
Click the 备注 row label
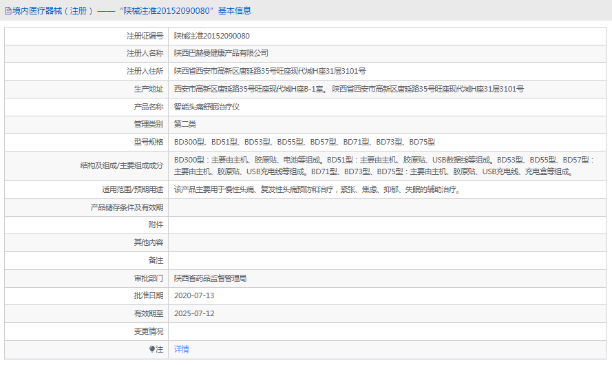(x=156, y=260)
